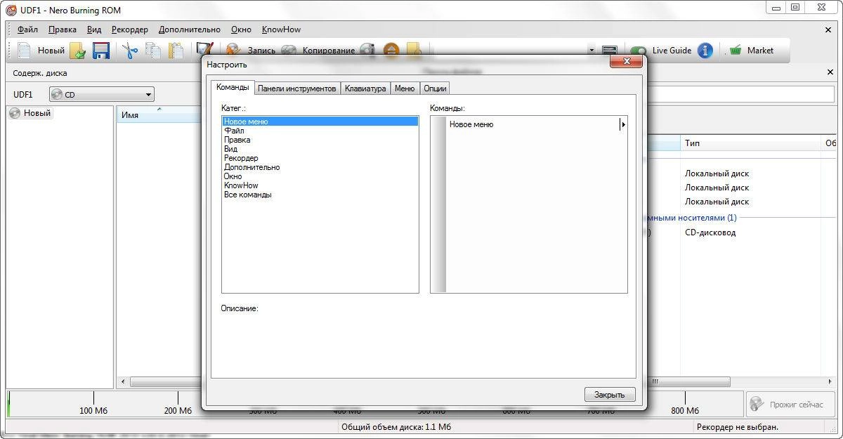Open the Рекордер menu

[130, 30]
